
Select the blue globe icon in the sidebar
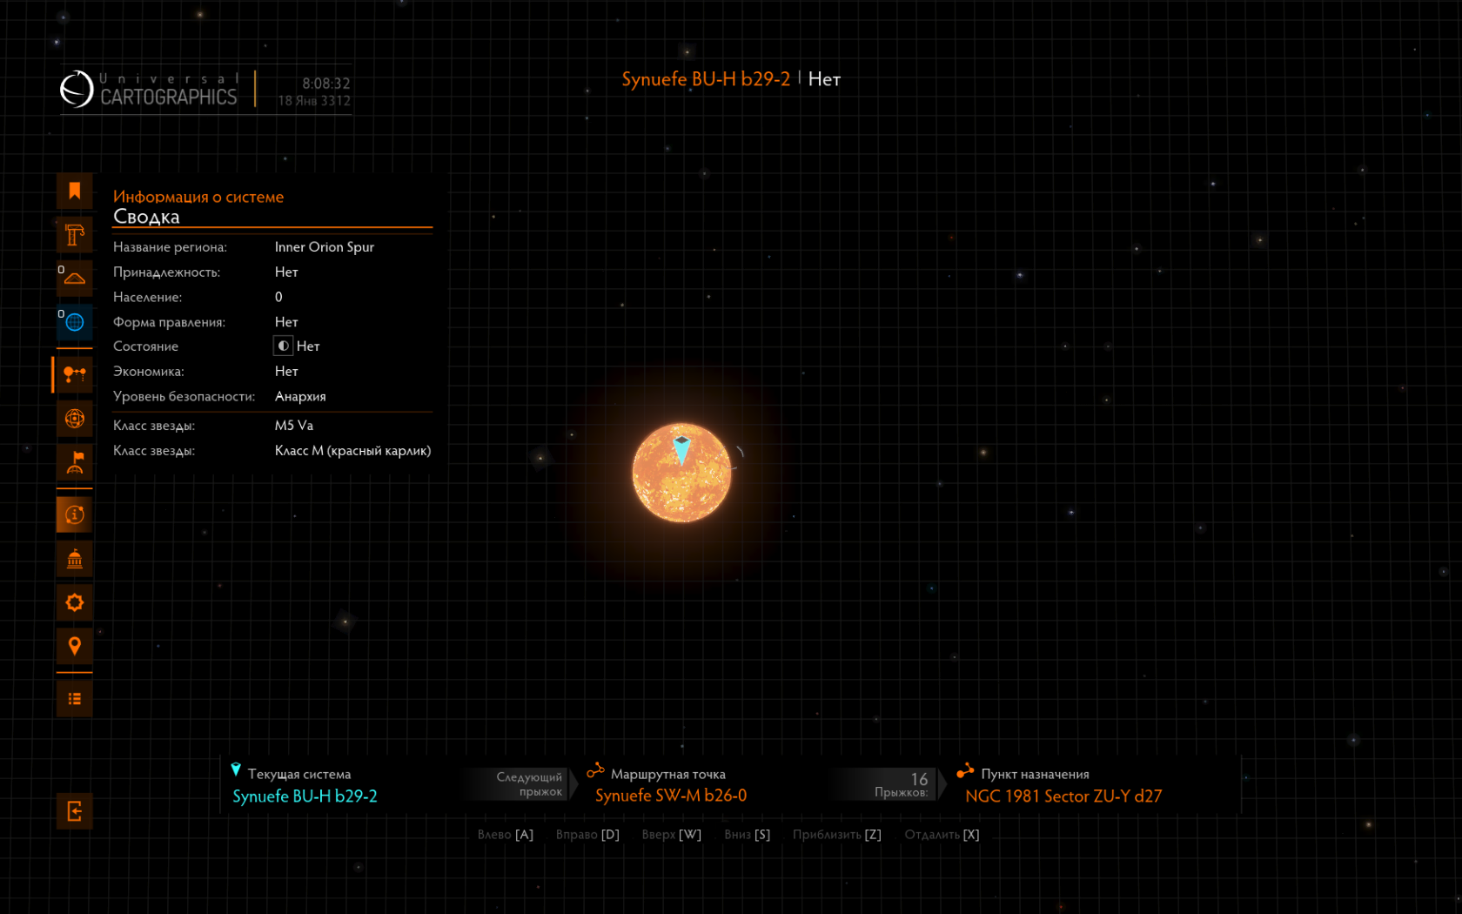[x=75, y=322]
